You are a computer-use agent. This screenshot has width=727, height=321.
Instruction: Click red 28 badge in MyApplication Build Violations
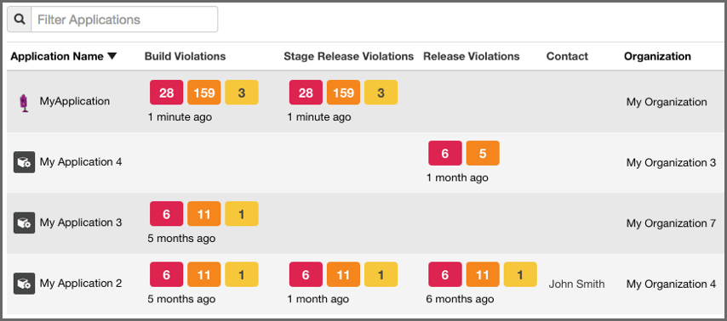pyautogui.click(x=167, y=93)
